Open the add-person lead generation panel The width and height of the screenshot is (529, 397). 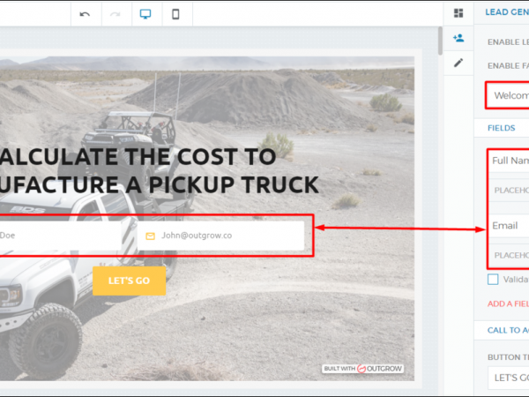(458, 38)
